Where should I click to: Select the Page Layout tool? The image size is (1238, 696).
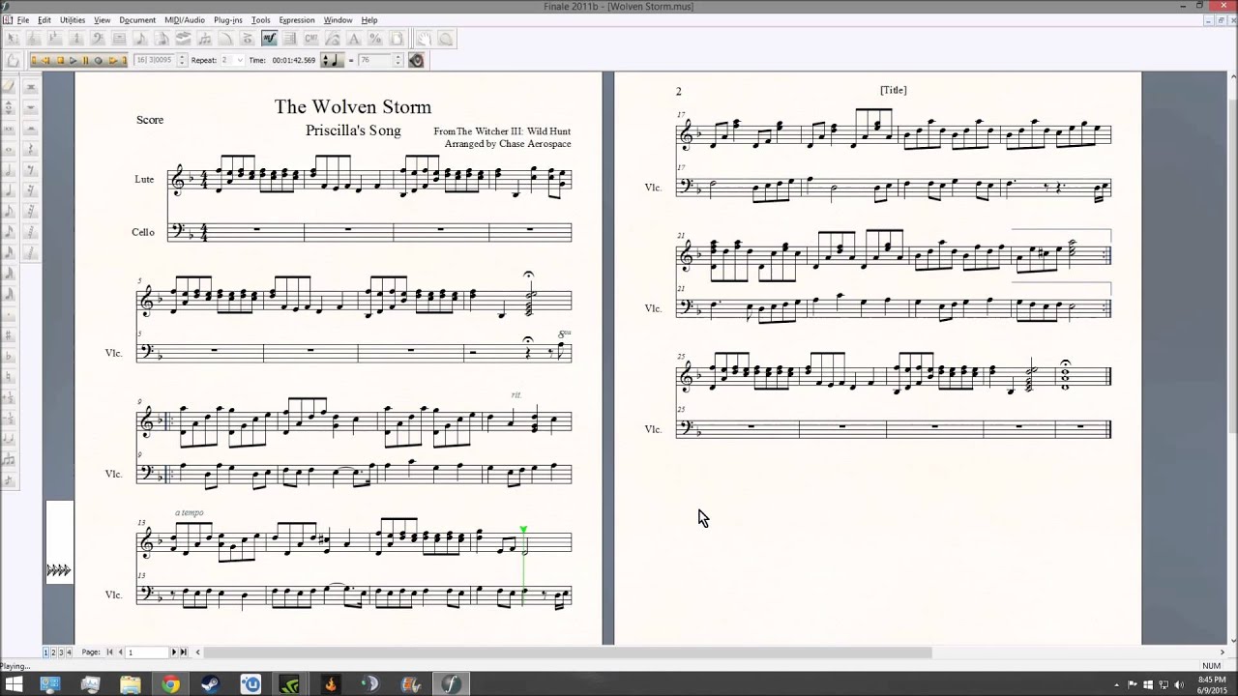(397, 39)
